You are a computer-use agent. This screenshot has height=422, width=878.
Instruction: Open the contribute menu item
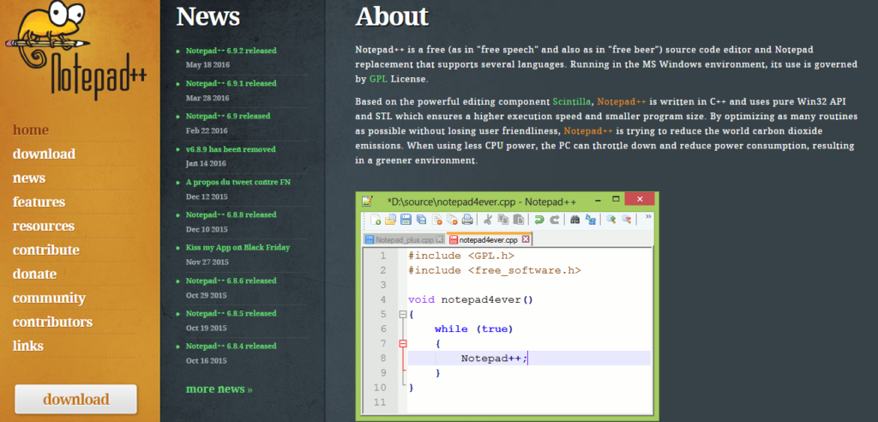coord(46,250)
